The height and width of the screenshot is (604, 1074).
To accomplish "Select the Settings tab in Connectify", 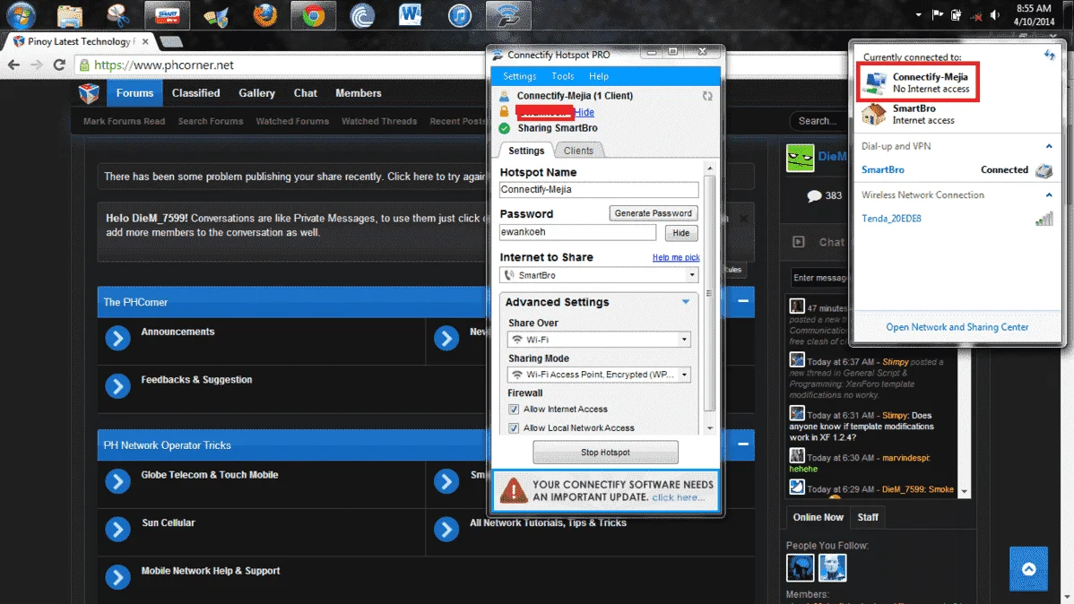I will point(526,151).
